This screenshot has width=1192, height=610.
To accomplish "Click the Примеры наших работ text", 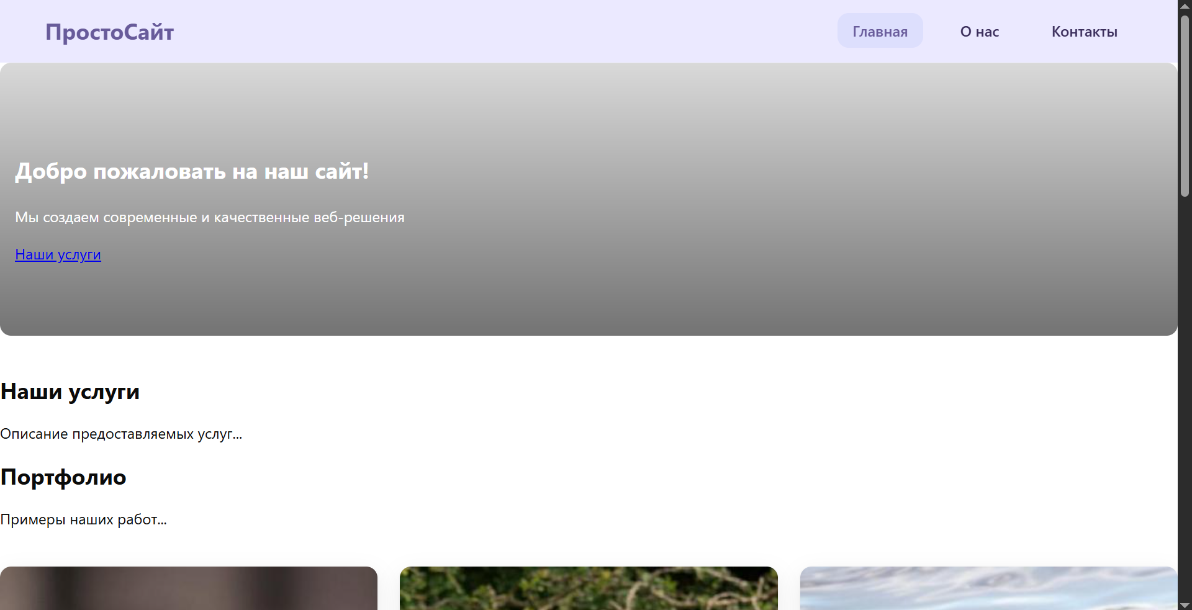I will click(83, 519).
